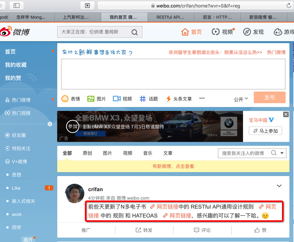Click 有新微博，点击查看 notice
This screenshot has width=294, height=242.
pos(173,166)
